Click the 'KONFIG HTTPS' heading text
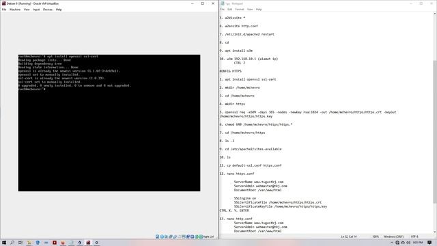Image resolution: width=437 pixels, height=246 pixels. click(231, 71)
